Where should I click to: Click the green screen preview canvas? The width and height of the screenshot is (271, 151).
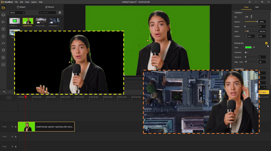click(148, 40)
